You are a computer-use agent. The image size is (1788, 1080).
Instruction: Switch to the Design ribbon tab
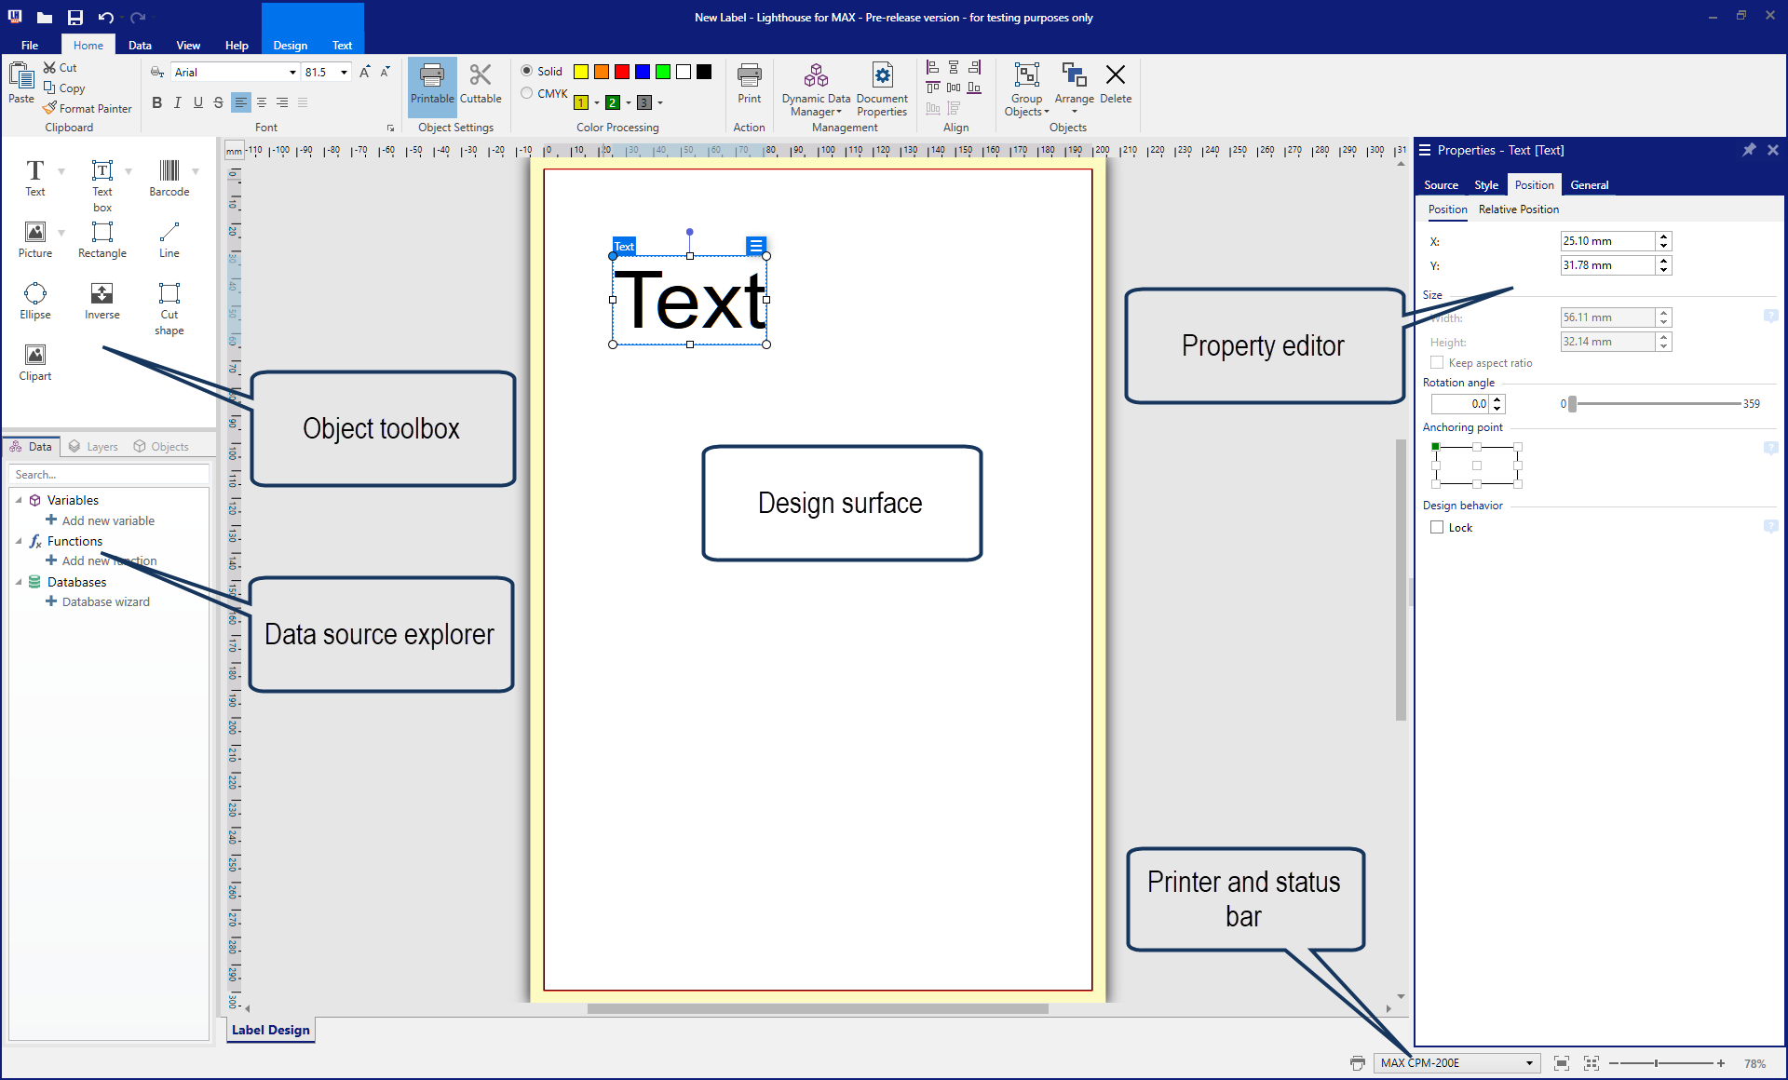point(290,45)
